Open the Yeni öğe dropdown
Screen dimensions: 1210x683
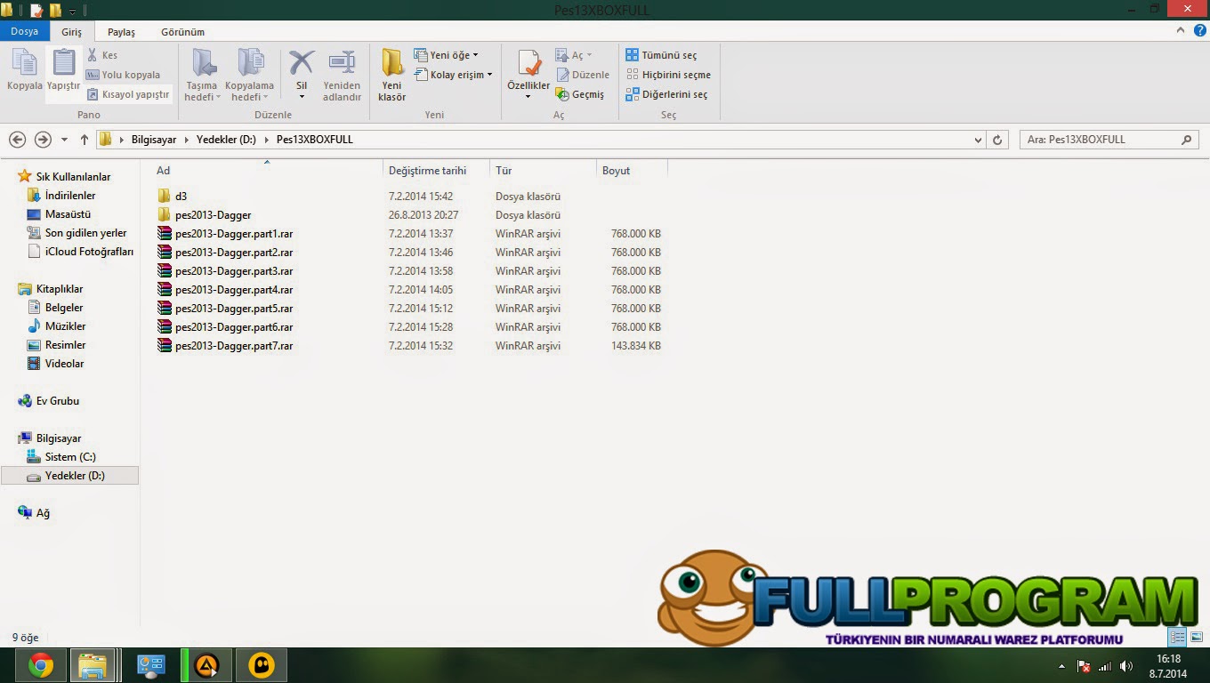click(x=447, y=55)
